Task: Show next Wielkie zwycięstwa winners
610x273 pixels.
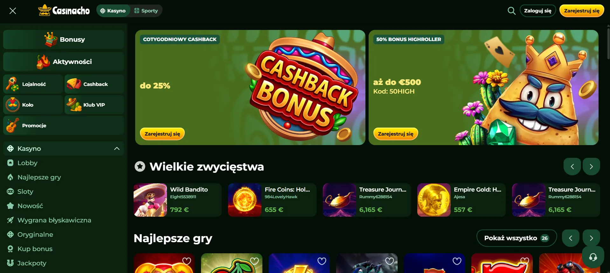Action: (591, 166)
